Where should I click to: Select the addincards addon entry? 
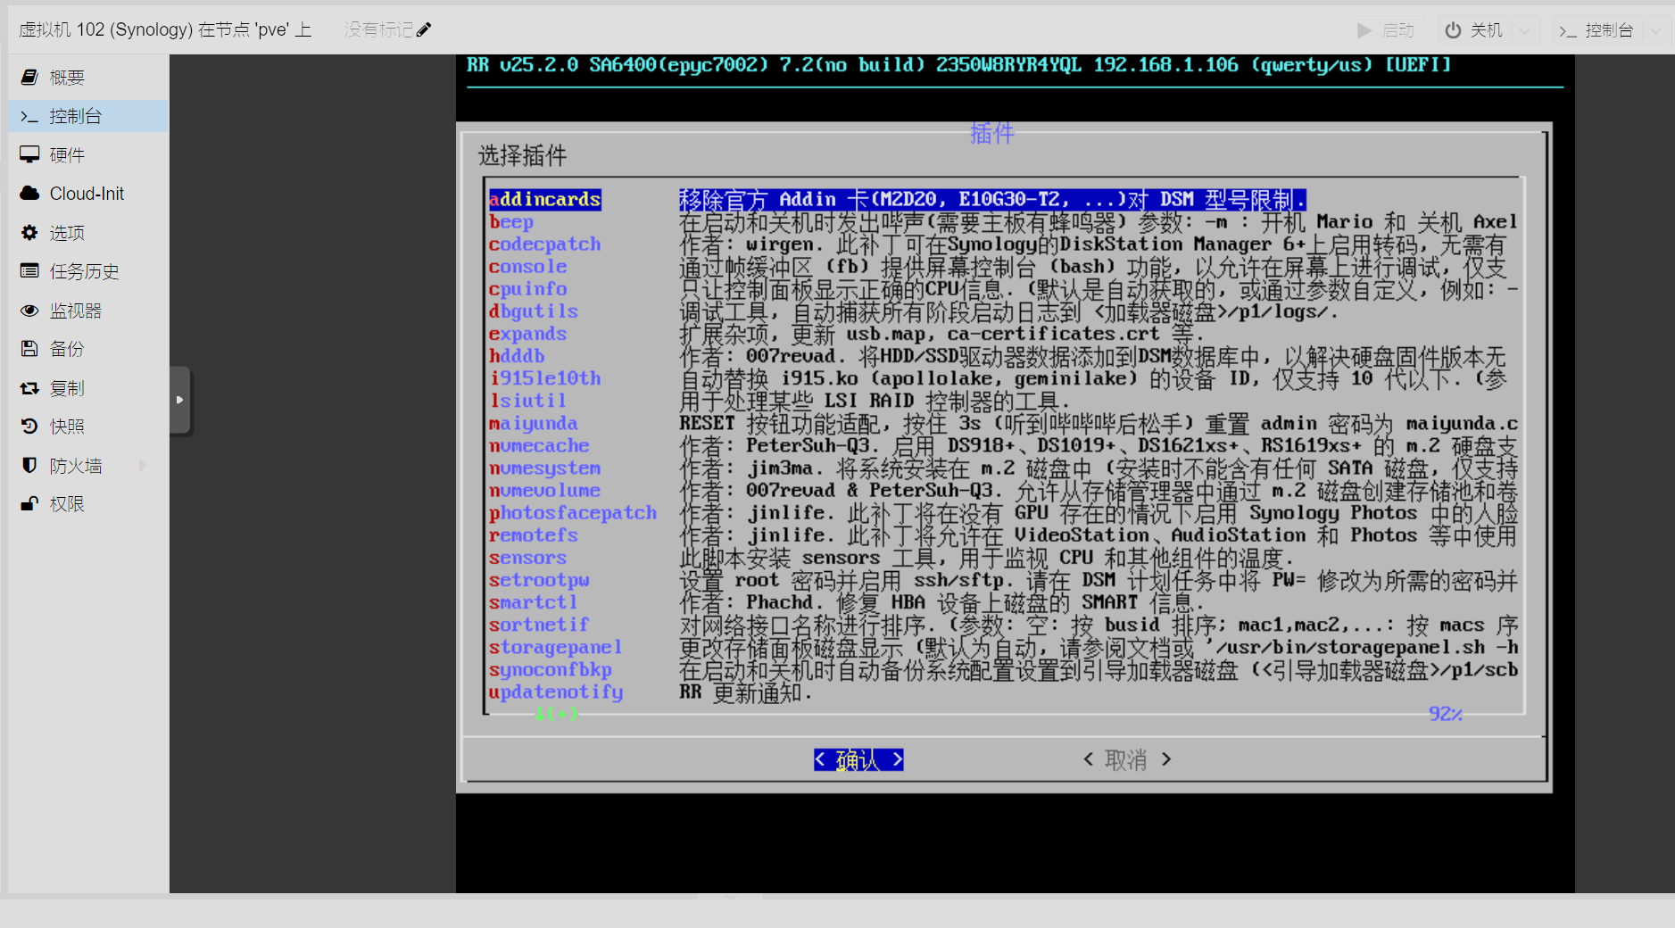coord(545,199)
